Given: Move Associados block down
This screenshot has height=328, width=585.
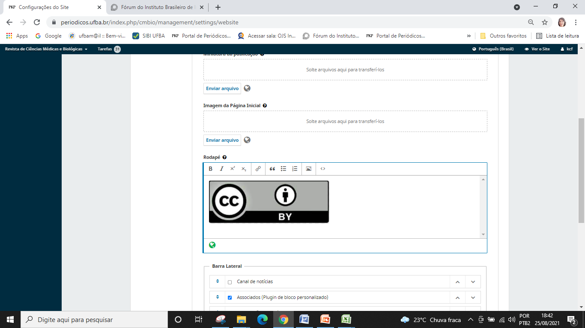Looking at the screenshot, I should click(x=473, y=298).
